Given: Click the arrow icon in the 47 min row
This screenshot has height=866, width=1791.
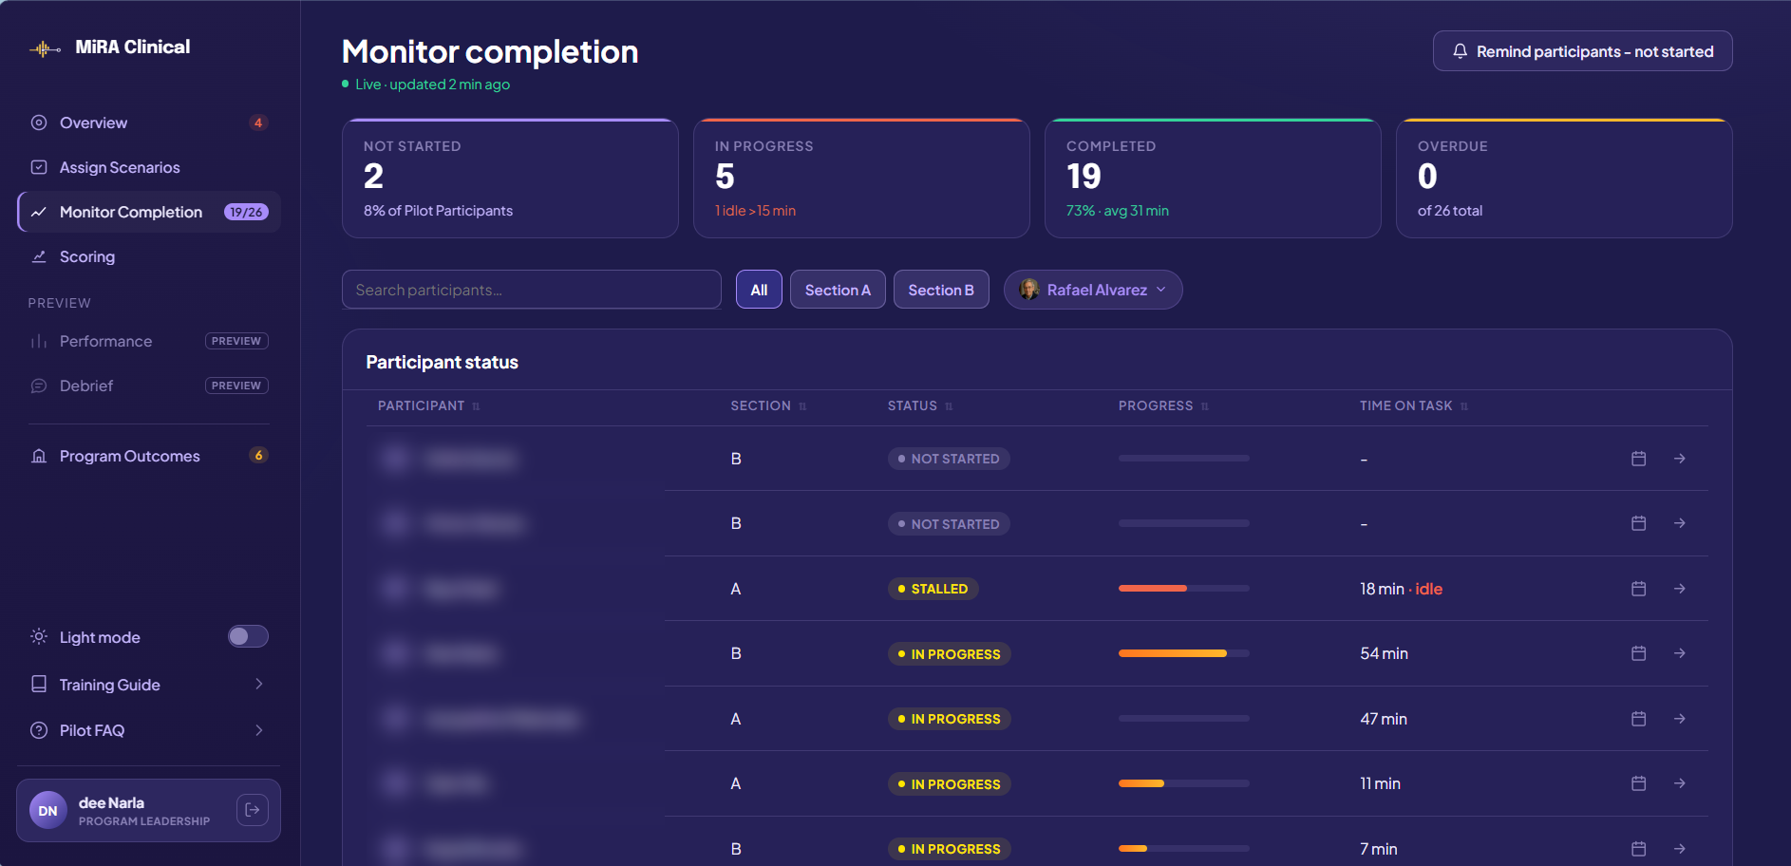Looking at the screenshot, I should pyautogui.click(x=1679, y=719).
